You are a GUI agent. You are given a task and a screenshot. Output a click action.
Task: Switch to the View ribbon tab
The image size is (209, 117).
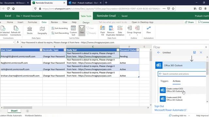pos(65,22)
